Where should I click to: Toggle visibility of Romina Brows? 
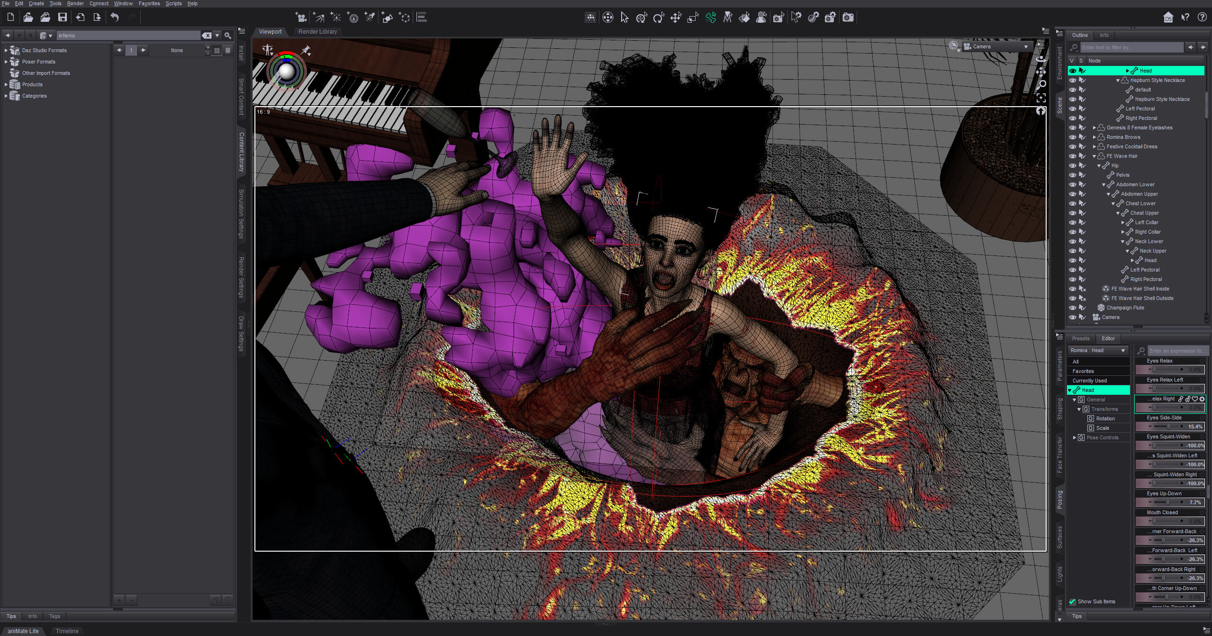click(x=1073, y=137)
